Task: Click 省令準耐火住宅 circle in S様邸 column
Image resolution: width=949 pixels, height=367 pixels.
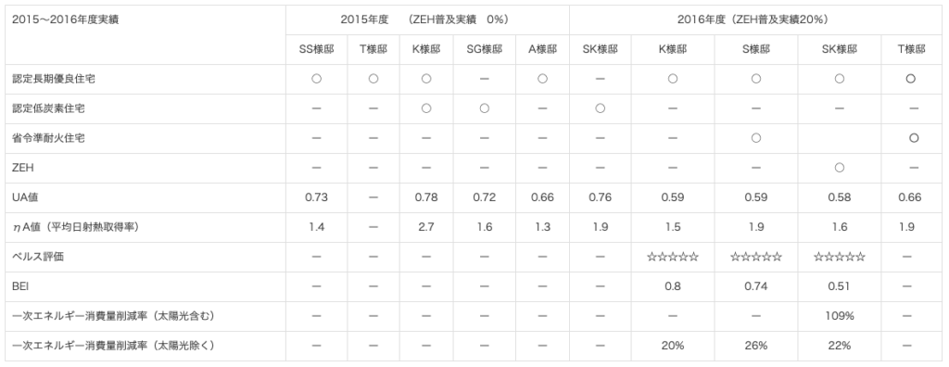Action: 756,138
